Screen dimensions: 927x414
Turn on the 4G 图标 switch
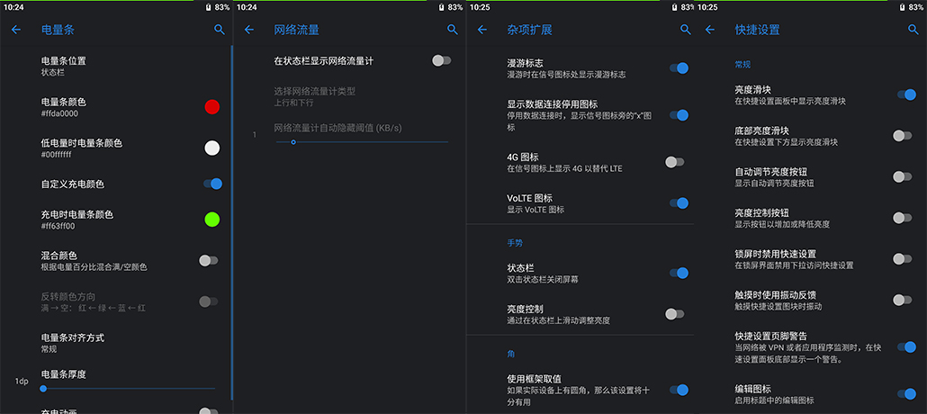click(675, 162)
